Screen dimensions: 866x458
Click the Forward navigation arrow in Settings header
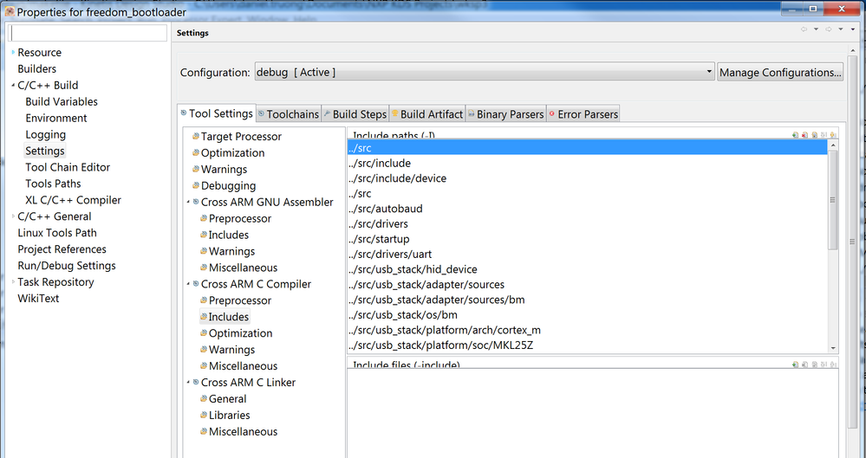[828, 29]
